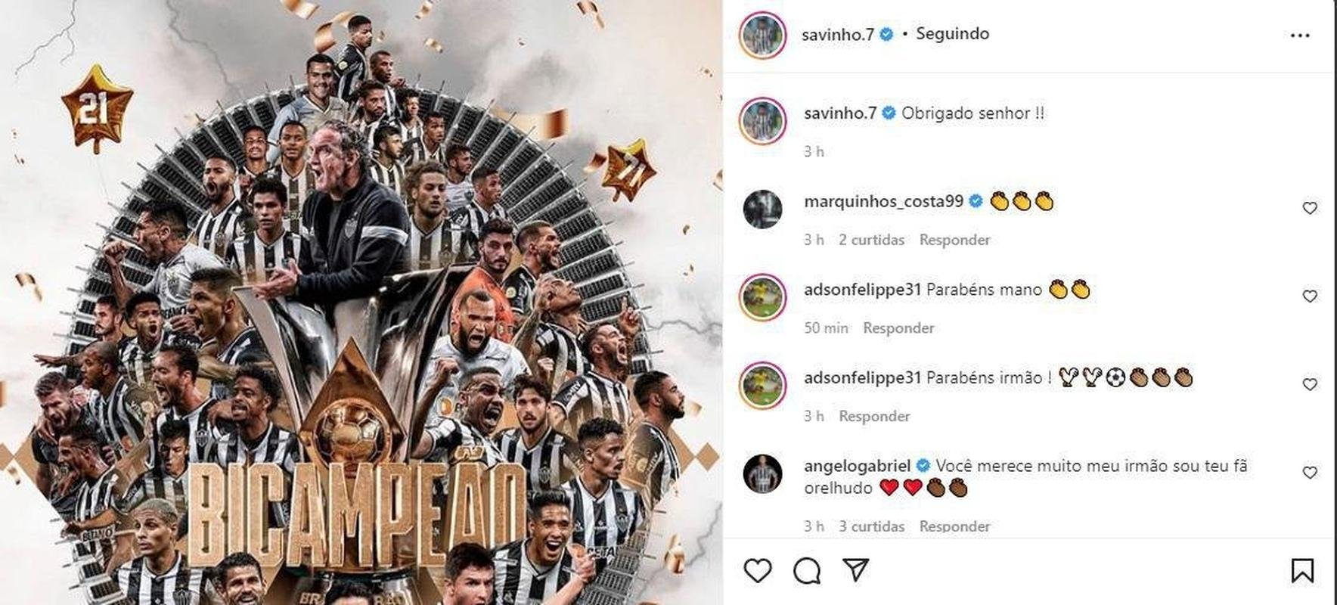Like marquinhos_costa99's comment
The image size is (1337, 605).
tap(1310, 208)
